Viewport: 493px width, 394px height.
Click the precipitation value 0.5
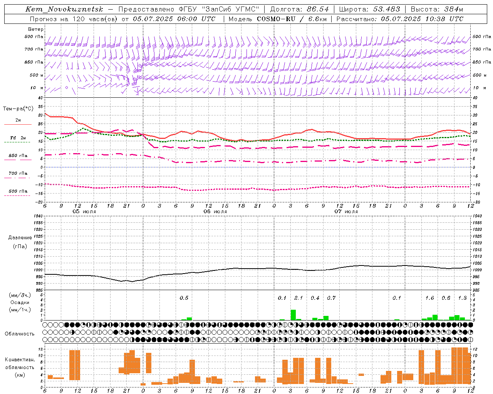184,298
